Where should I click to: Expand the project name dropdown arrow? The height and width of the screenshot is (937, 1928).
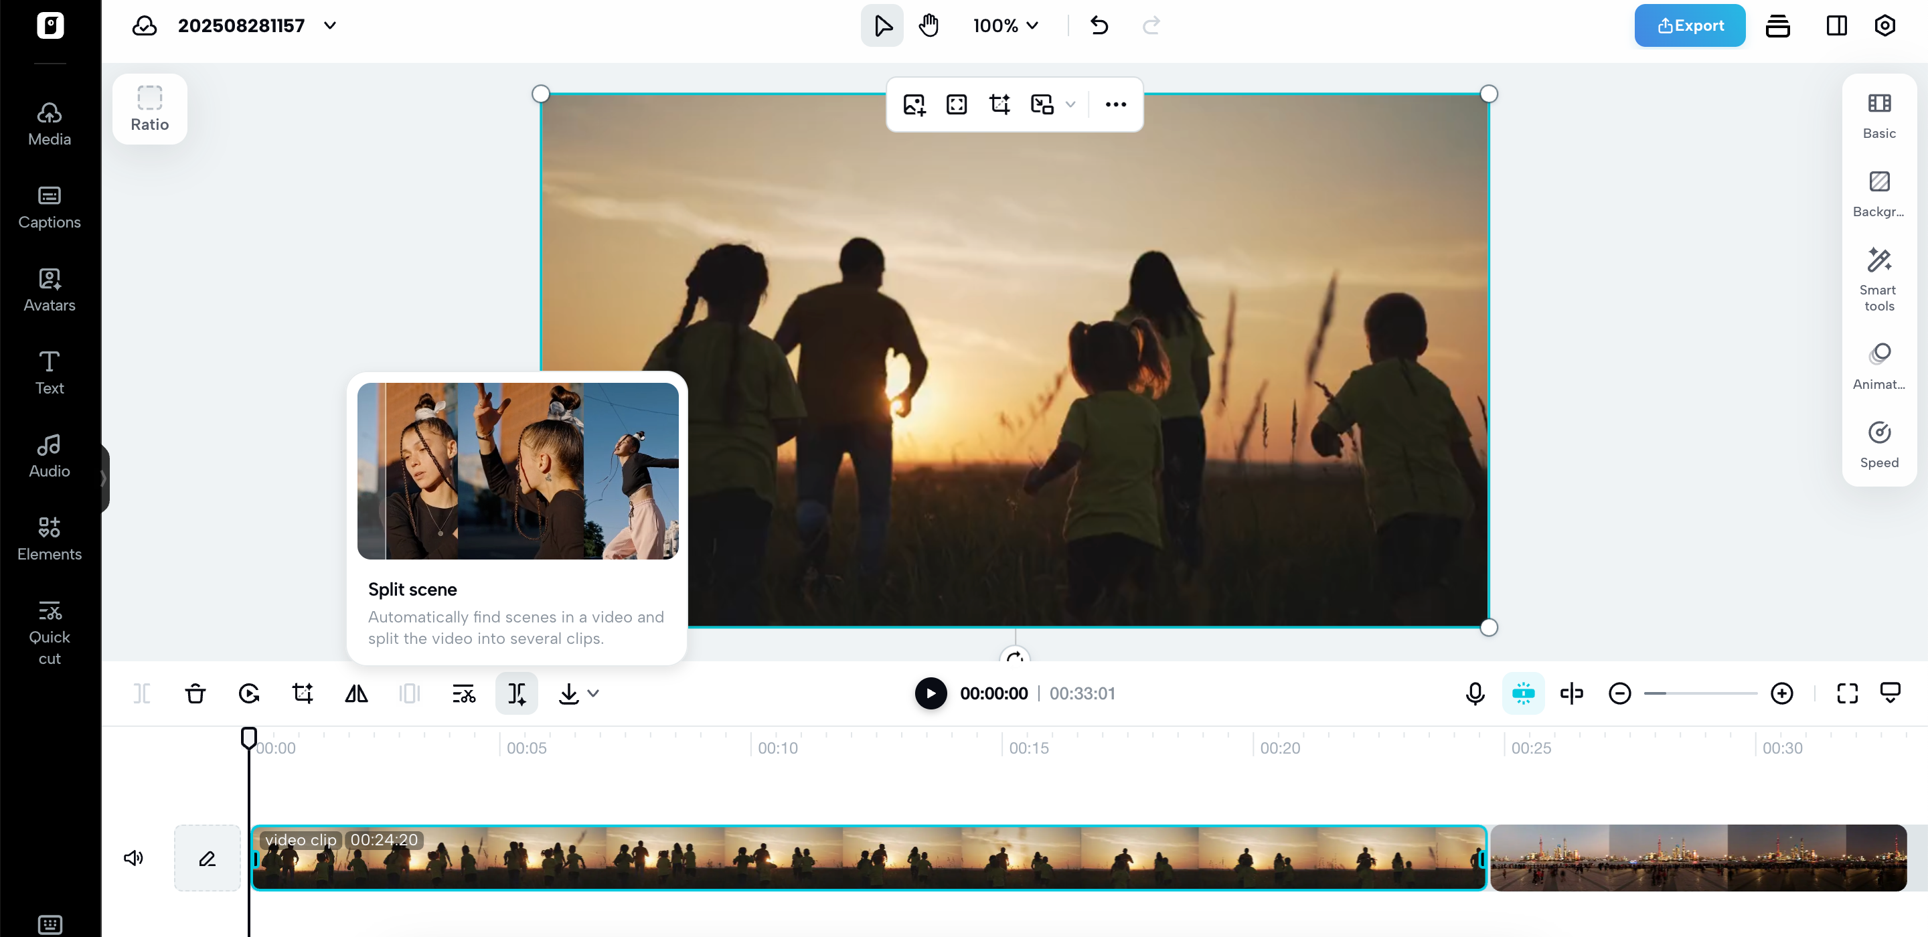click(330, 25)
